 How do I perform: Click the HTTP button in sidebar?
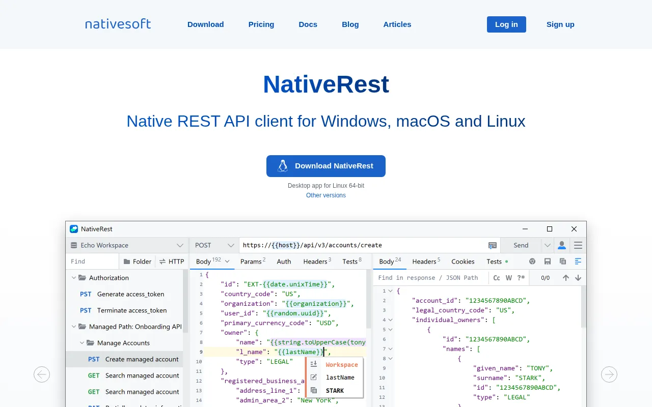[x=172, y=261]
